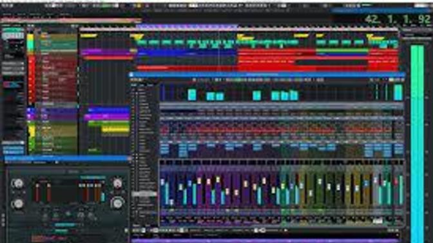Click the tall cyan master output meter
Viewport: 433px width, 243px height.
click(x=417, y=143)
